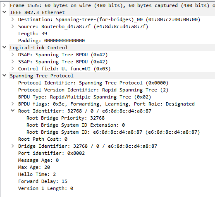Expand the Source Routerbo_d4:a8:7f field

click(x=13, y=26)
